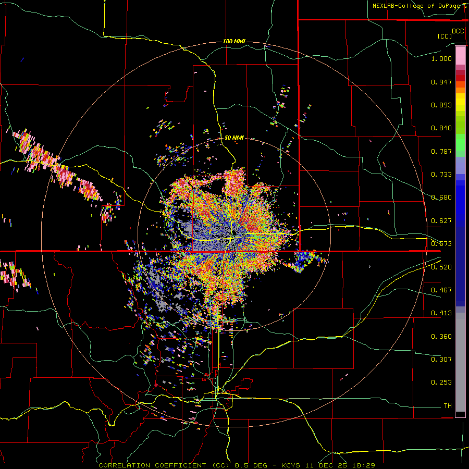
Task: Pick the light pink color bar segment
Action: tap(460, 56)
